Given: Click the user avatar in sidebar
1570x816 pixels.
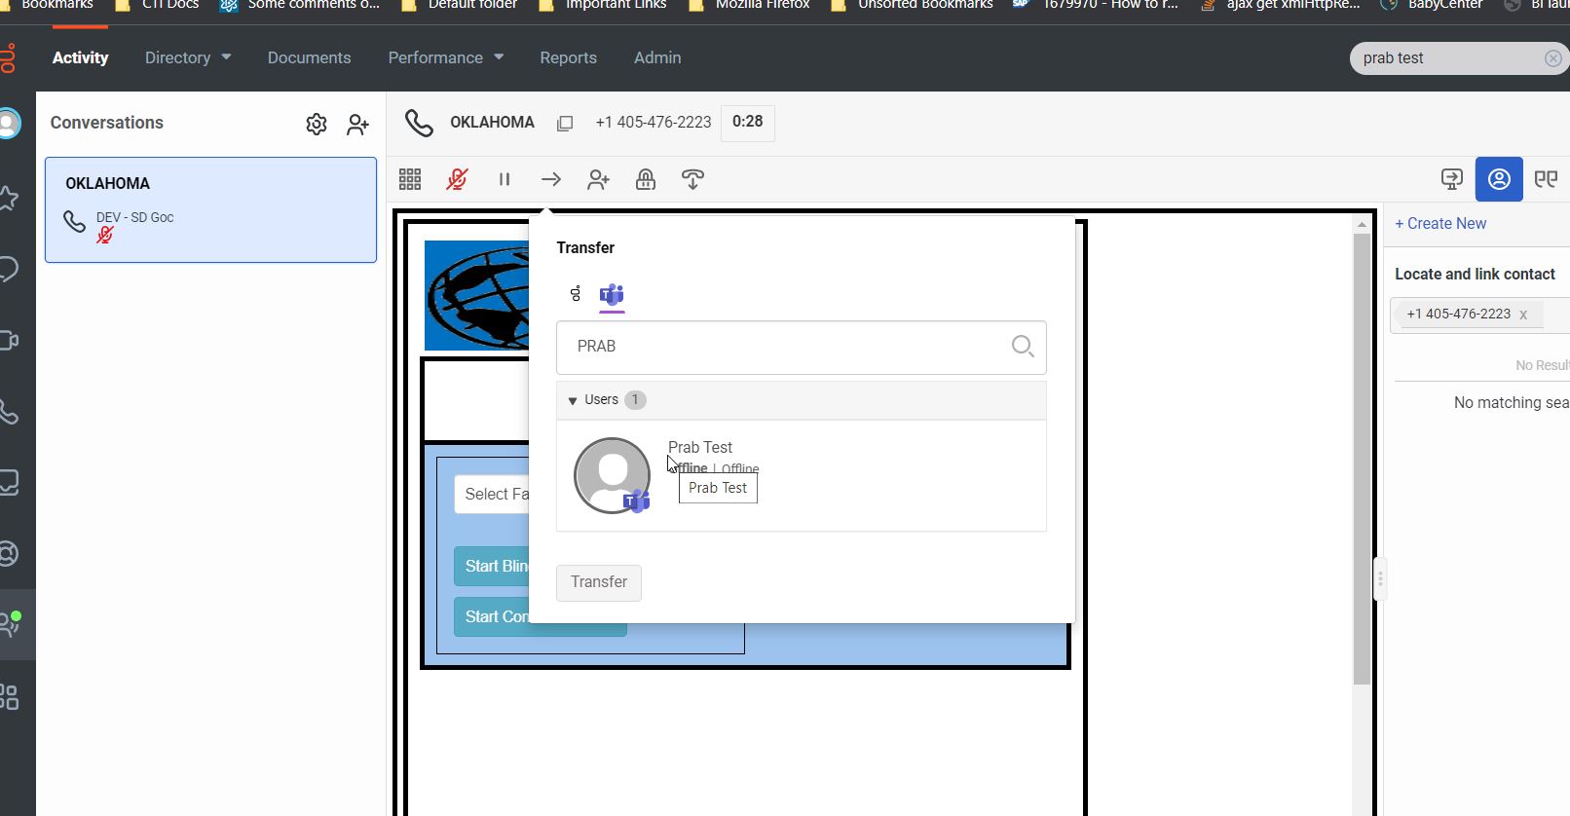Looking at the screenshot, I should pyautogui.click(x=9, y=124).
